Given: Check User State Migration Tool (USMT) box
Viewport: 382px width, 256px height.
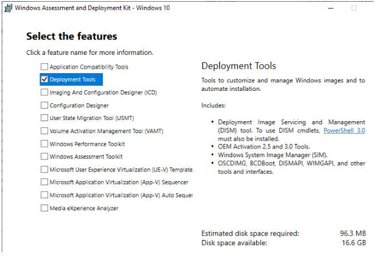Looking at the screenshot, I should click(45, 118).
